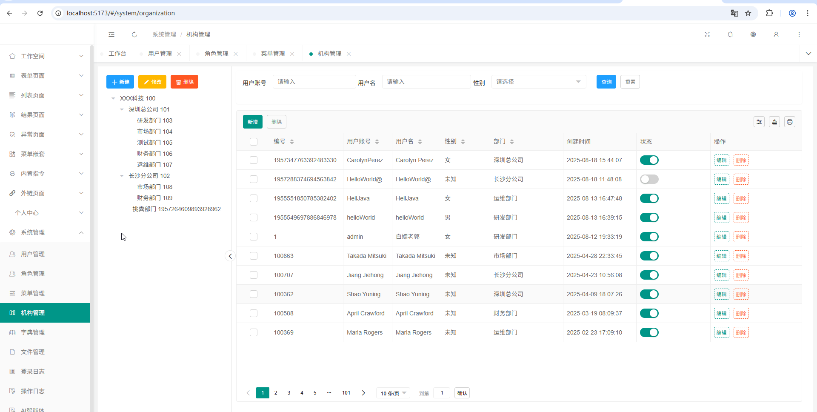Toggle the sidebar collapse hamburger icon

point(111,34)
